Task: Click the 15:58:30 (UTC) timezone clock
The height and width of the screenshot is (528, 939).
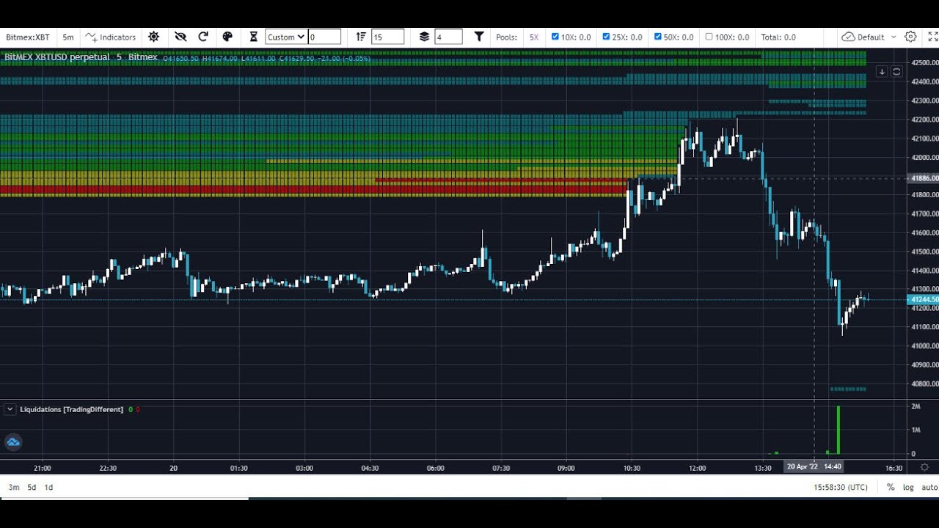Action: (x=840, y=487)
